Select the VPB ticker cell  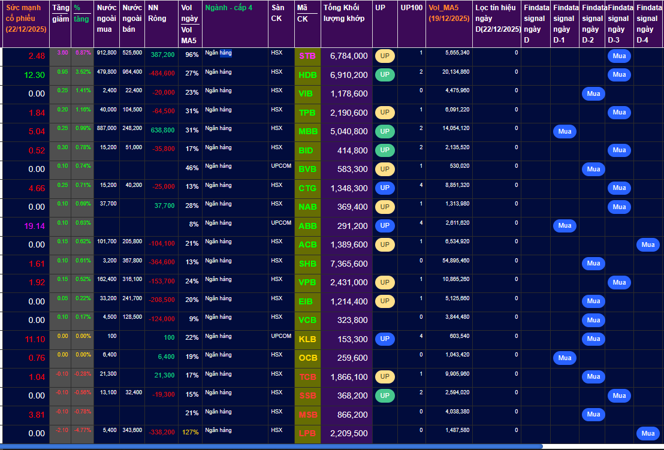tap(307, 282)
